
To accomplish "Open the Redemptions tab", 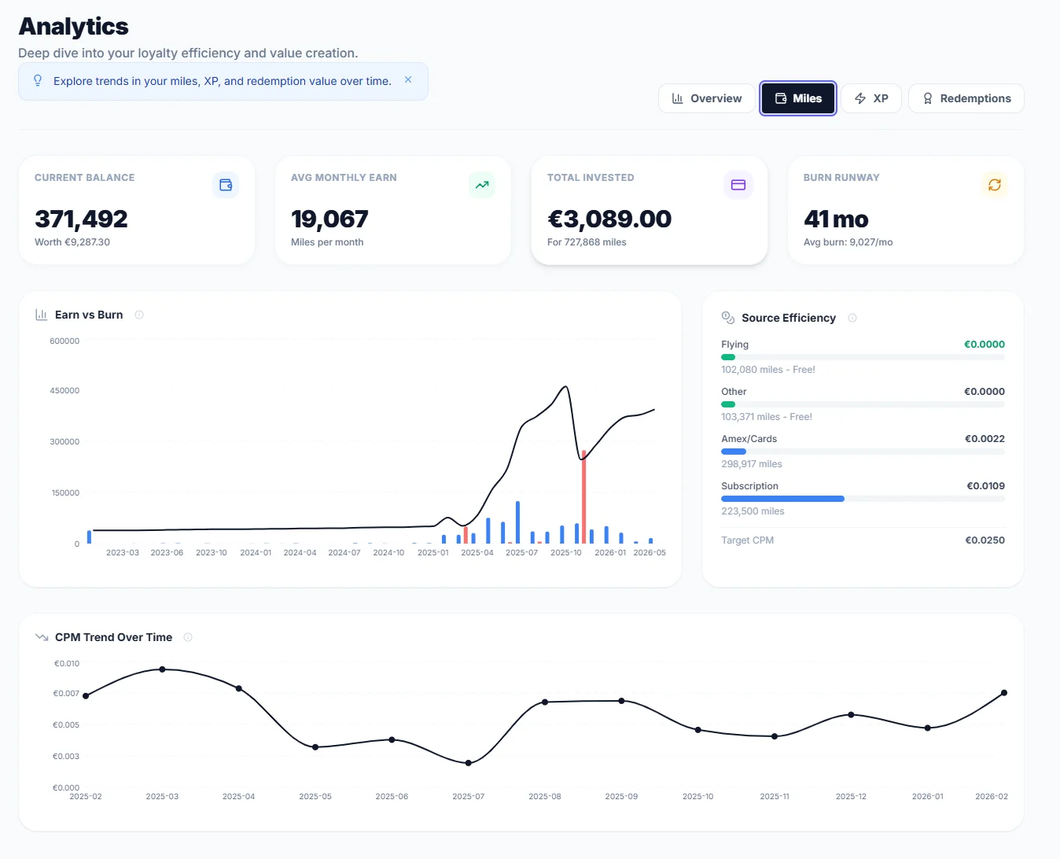I will [966, 98].
